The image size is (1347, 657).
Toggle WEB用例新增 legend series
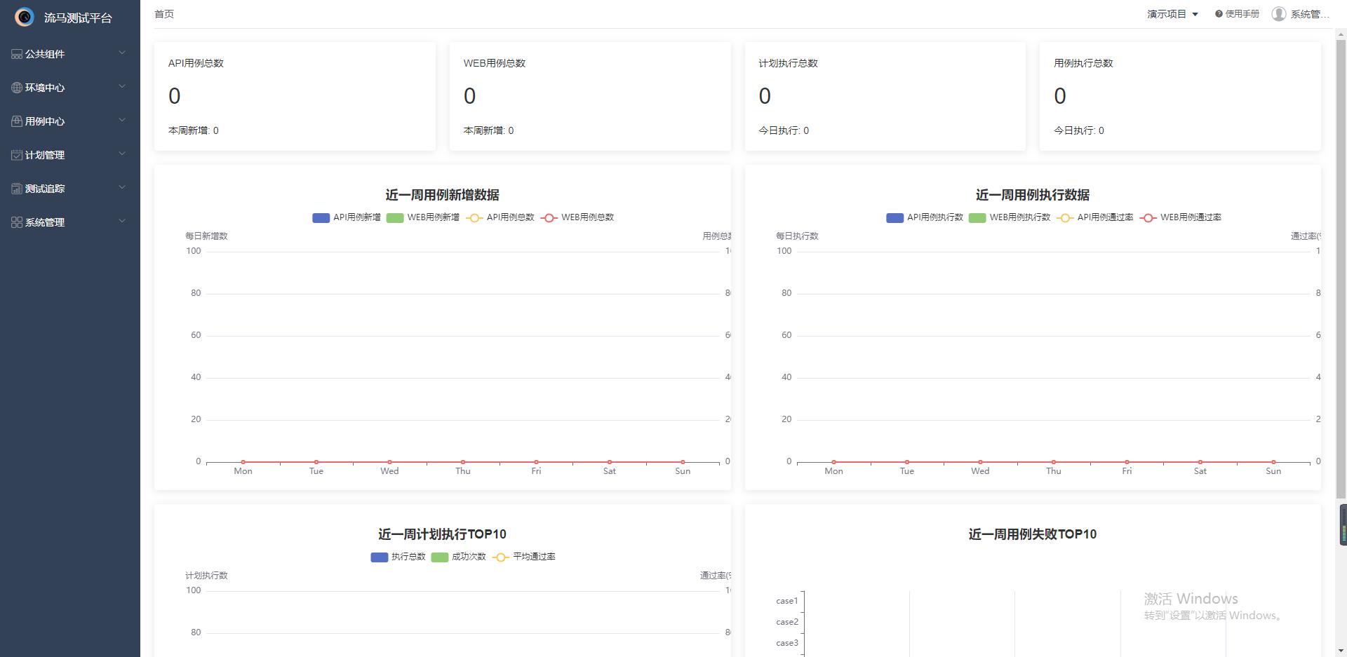click(423, 217)
